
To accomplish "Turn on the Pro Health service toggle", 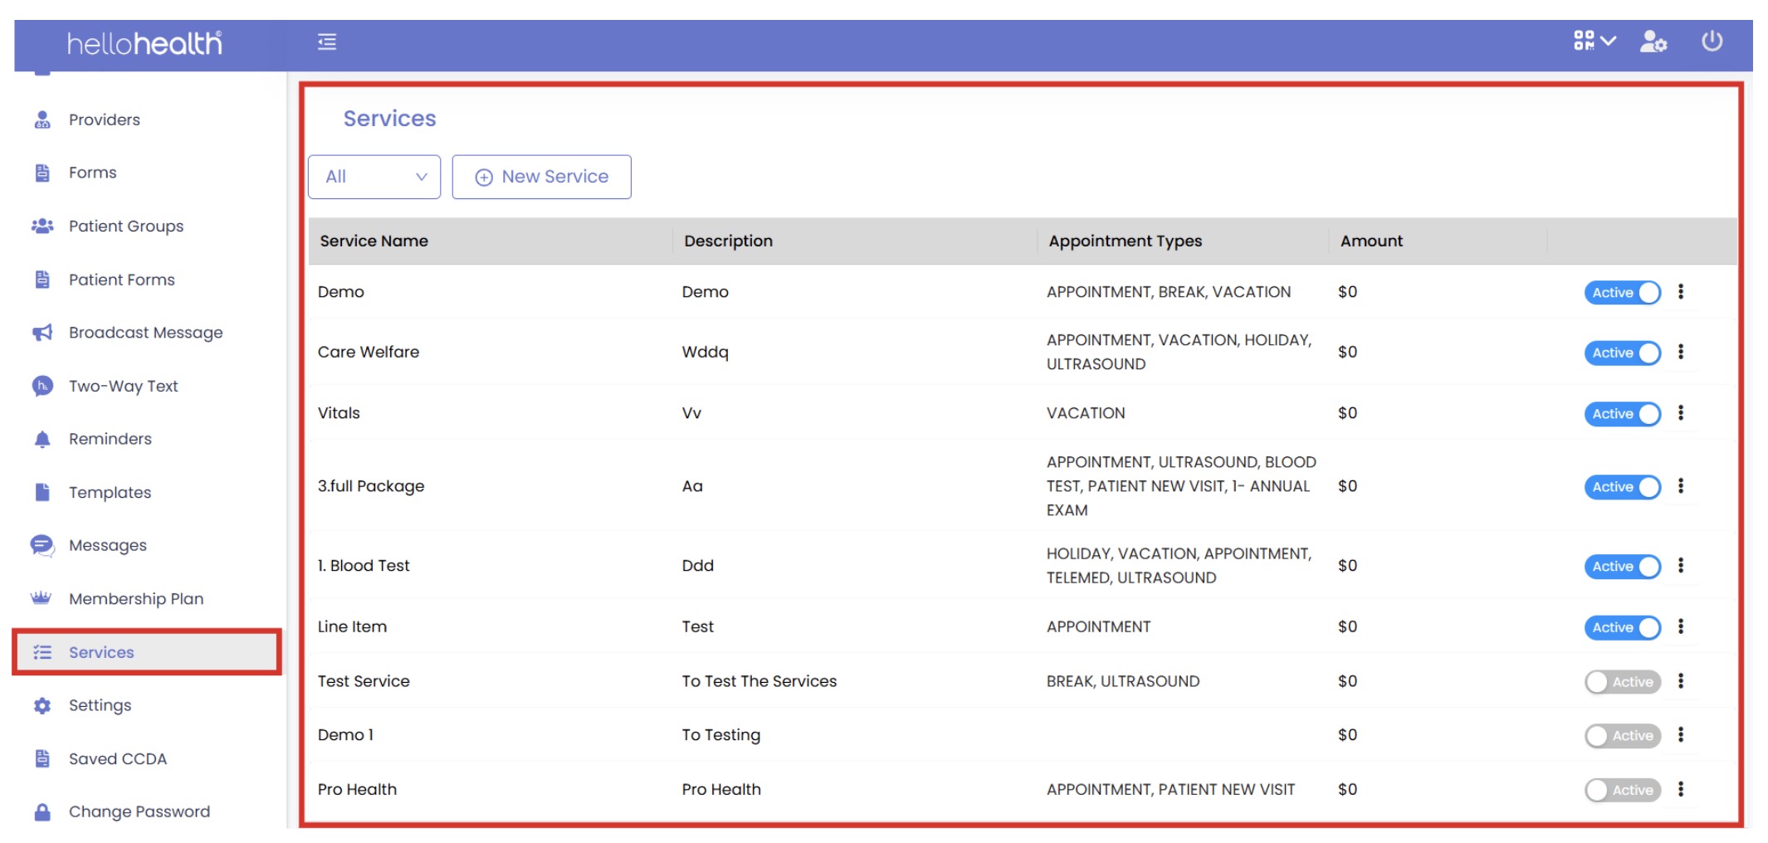I will point(1622,790).
